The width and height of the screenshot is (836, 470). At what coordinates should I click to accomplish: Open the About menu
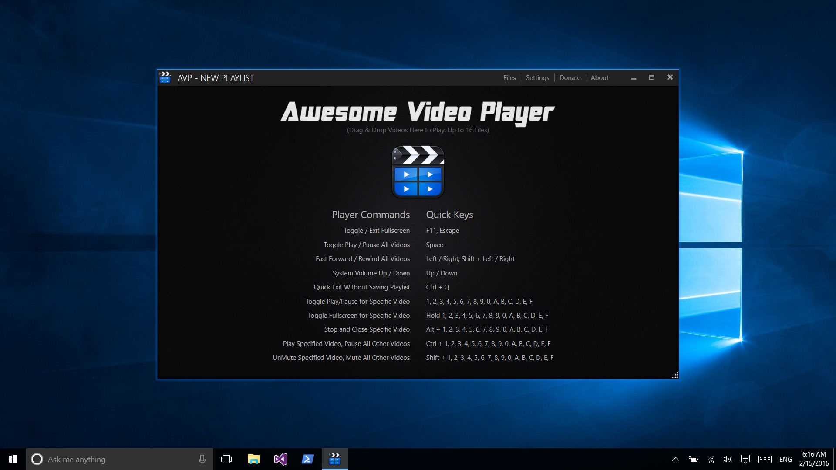(x=600, y=78)
